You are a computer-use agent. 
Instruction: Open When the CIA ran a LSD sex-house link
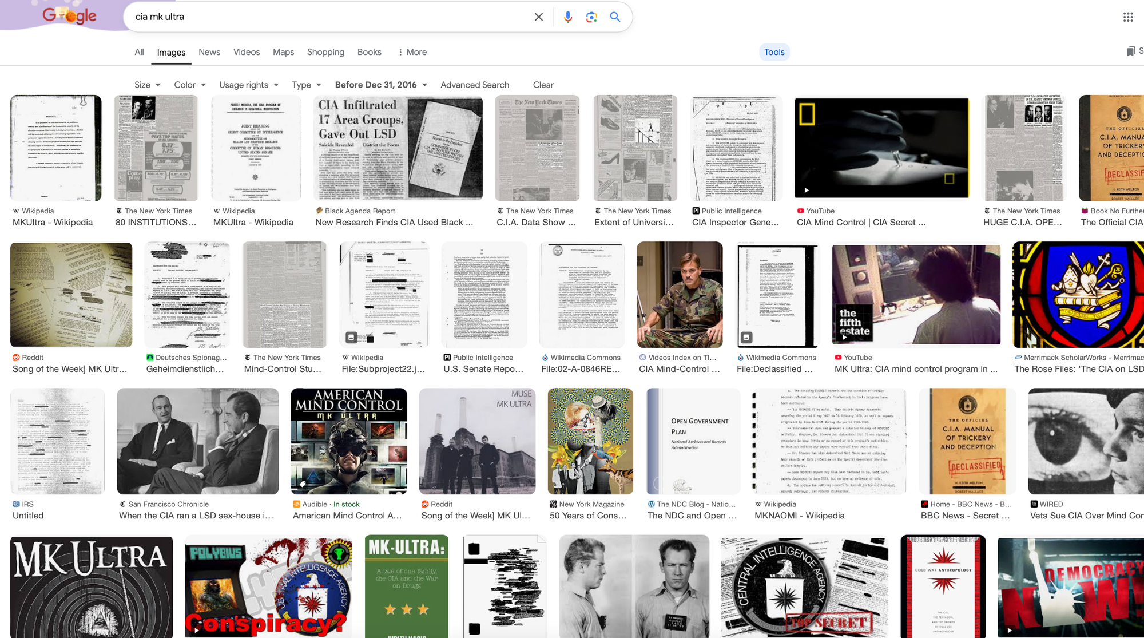coord(196,516)
